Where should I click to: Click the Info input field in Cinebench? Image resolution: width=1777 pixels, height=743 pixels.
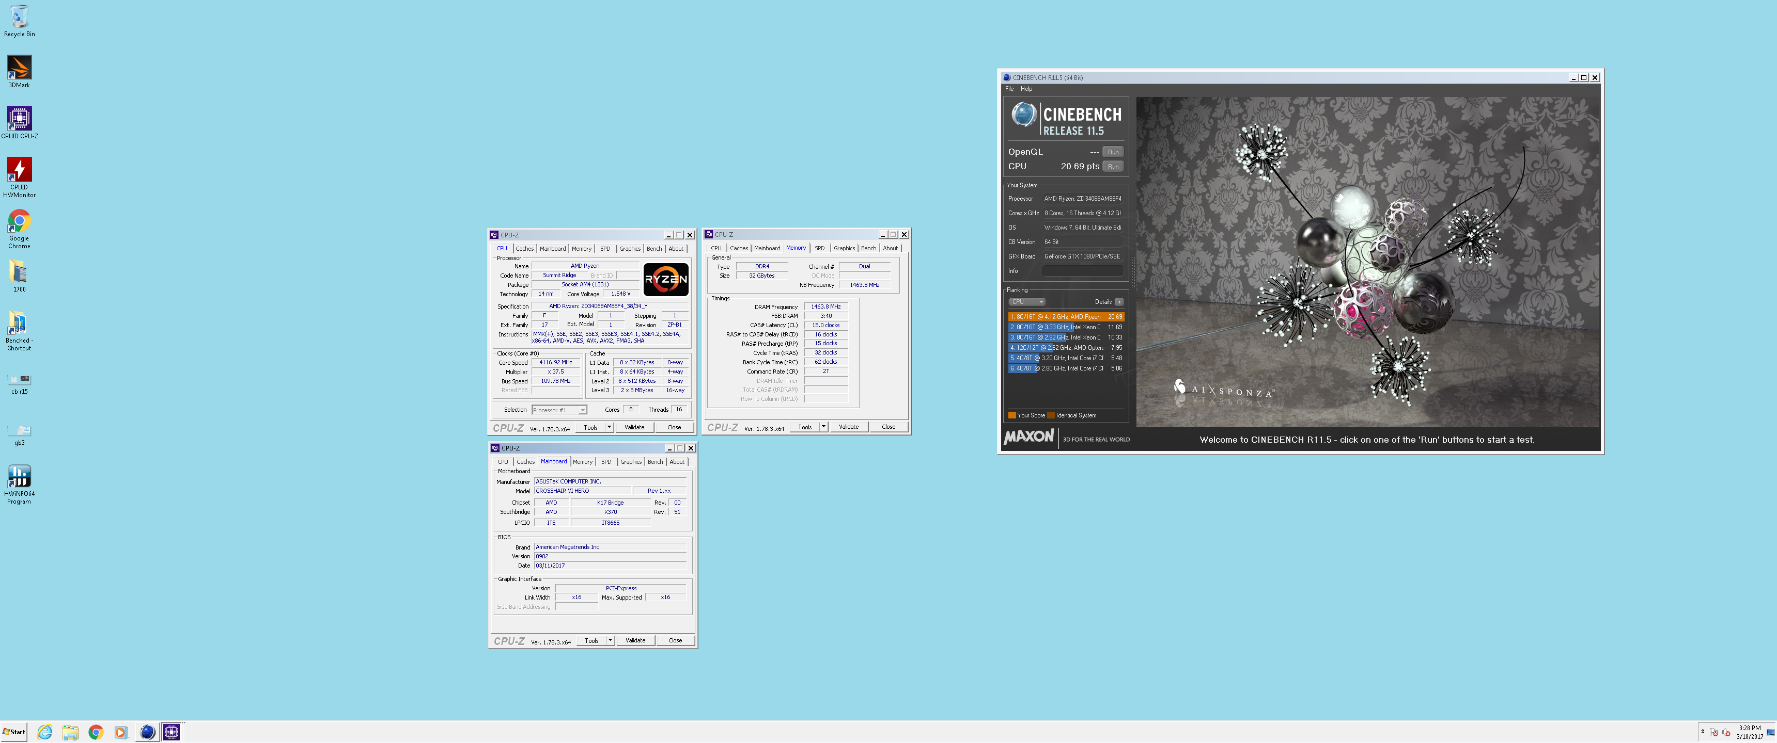(1082, 271)
